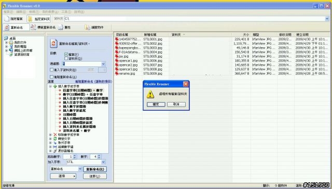The height and width of the screenshot is (189, 332).
Task: Open the 檔案(F) menu
Action: click(8, 12)
